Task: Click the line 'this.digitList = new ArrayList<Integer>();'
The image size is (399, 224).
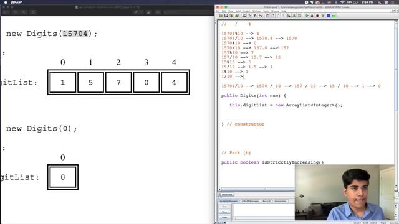Action: tap(286, 105)
